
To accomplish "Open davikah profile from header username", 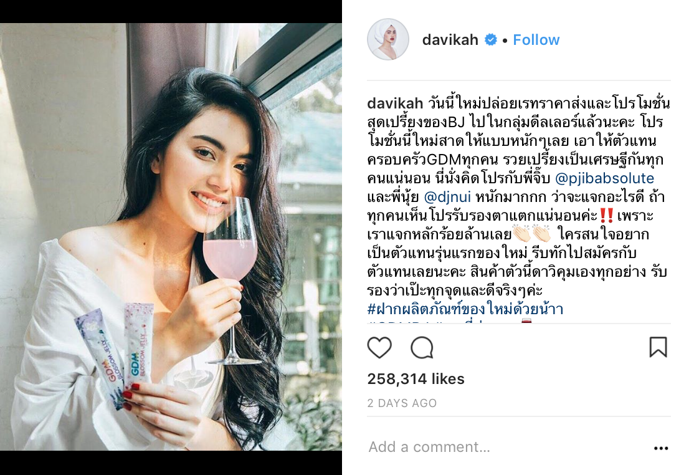I will tap(450, 40).
